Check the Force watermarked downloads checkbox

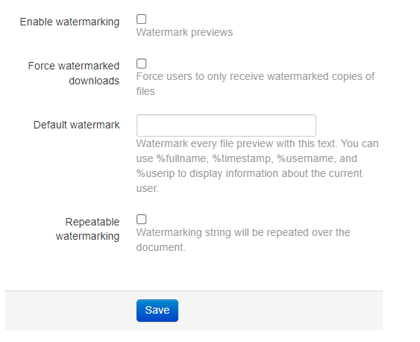pos(142,63)
